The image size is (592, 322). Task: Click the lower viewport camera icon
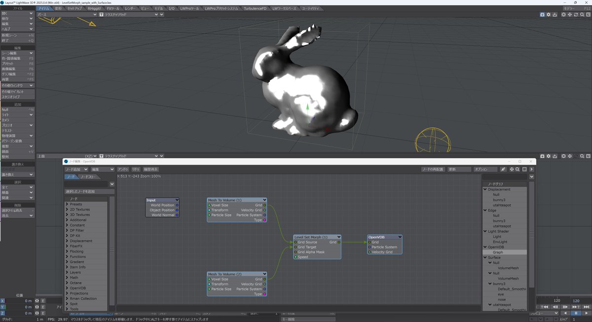(x=542, y=156)
